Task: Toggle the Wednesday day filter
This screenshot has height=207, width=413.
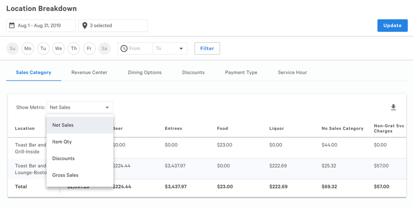Action: tap(59, 49)
